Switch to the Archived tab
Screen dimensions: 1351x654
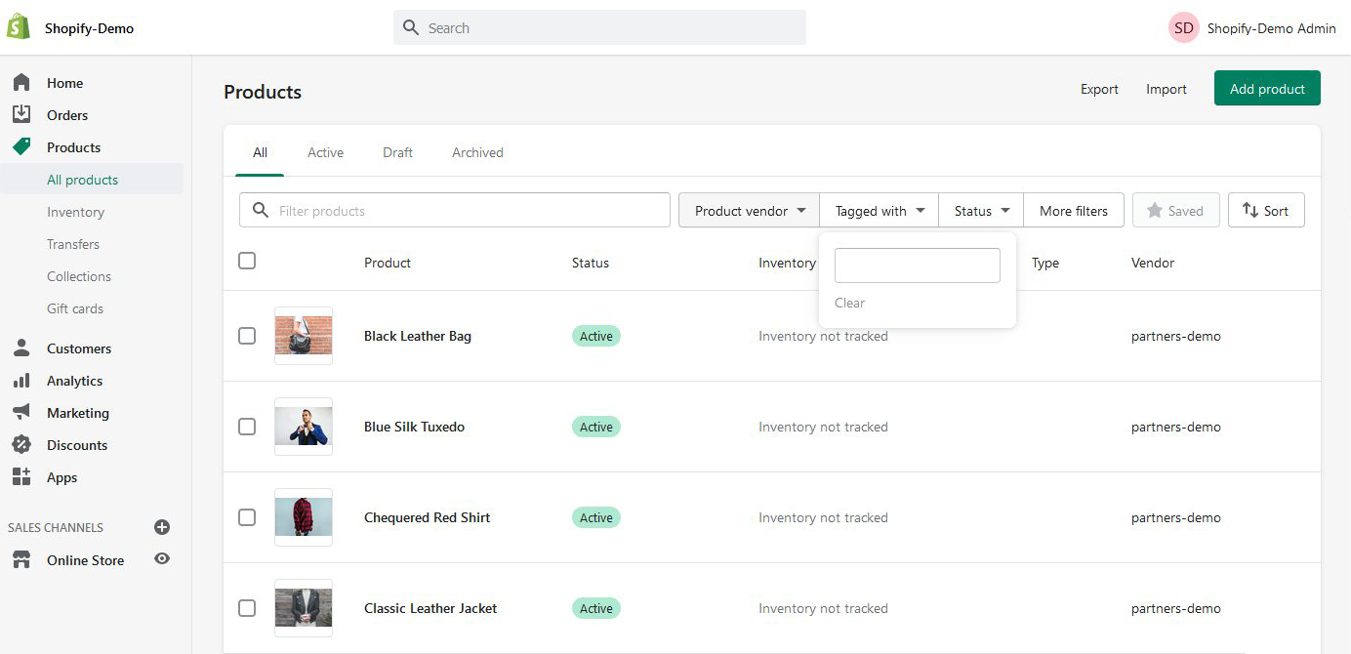pos(477,152)
